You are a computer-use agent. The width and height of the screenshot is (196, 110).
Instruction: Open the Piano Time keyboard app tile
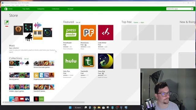(x=38, y=35)
